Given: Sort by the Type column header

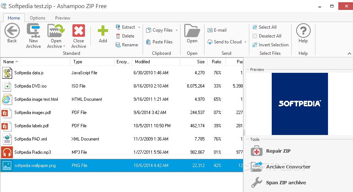Looking at the screenshot, I should point(92,62).
